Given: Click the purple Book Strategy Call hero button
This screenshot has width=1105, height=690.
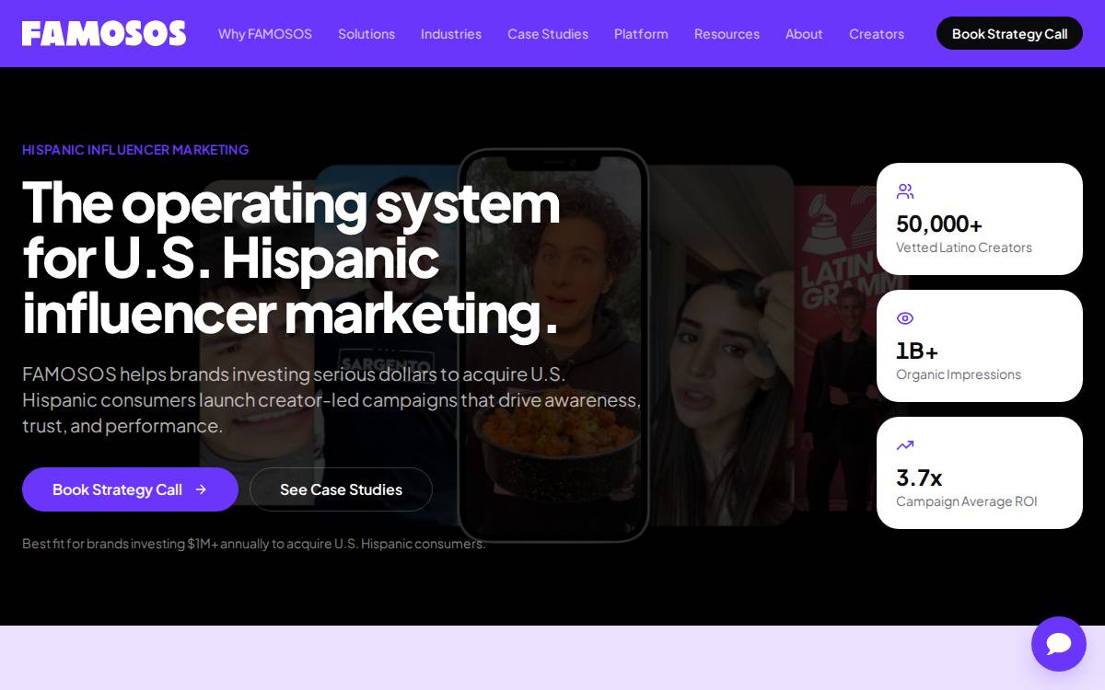Looking at the screenshot, I should click(x=130, y=489).
